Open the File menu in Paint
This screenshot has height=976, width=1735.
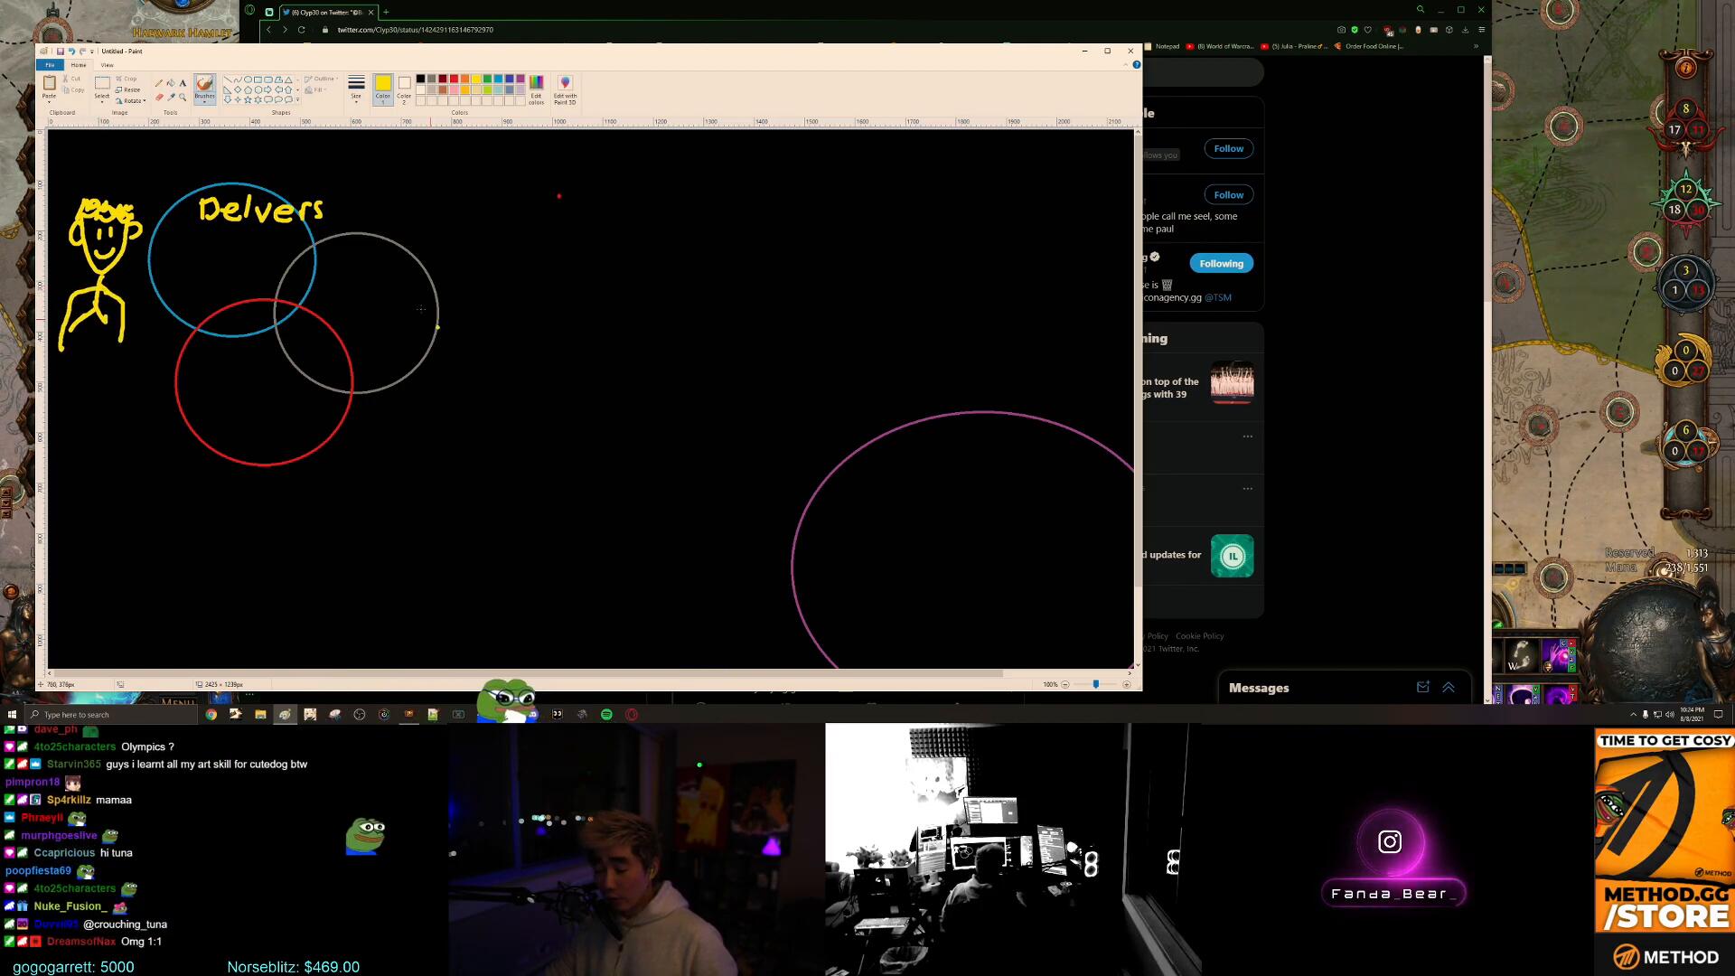(x=50, y=65)
